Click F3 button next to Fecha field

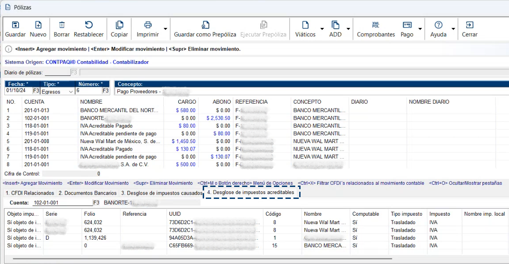36,91
